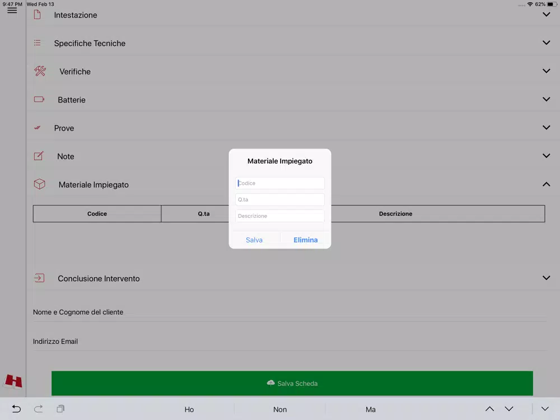The image size is (560, 420).
Task: Open the hamburger menu
Action: [12, 10]
